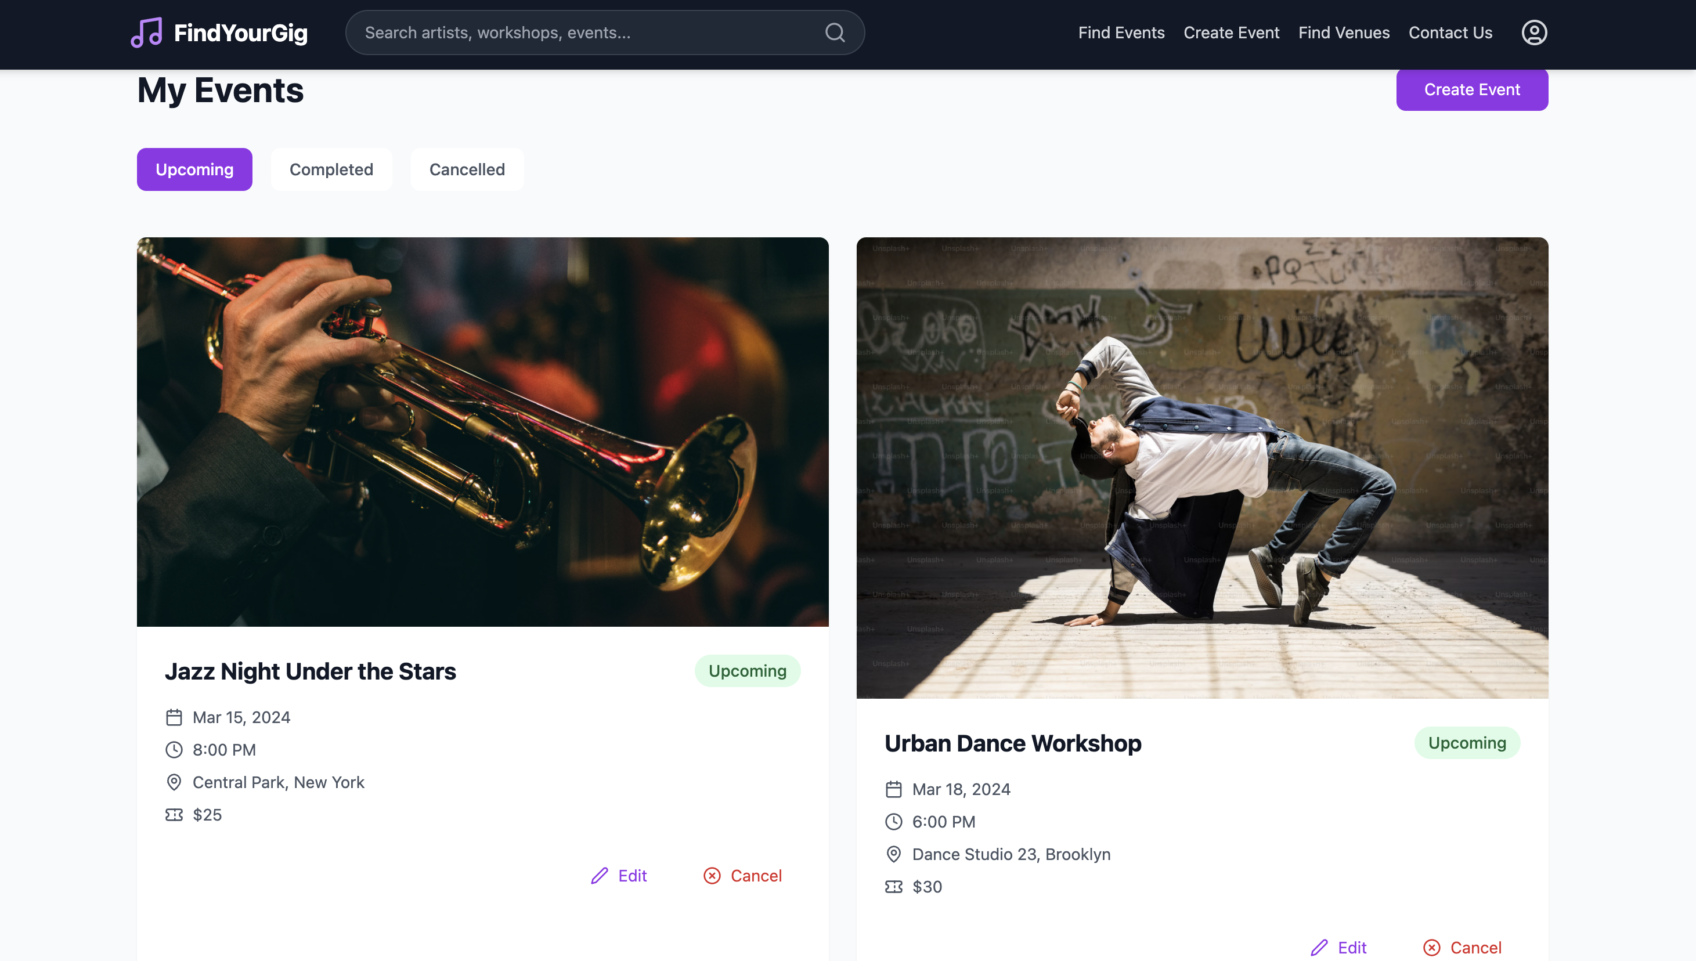
Task: Click the search magnifier icon
Action: click(835, 32)
